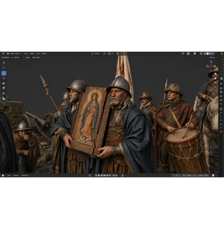Screen dimensions: 224x229
Task: Play the animation forward
Action: pos(104,175)
